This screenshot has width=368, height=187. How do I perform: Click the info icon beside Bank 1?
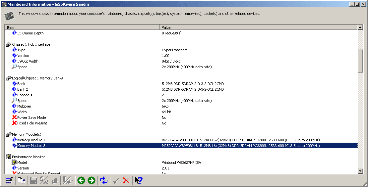[x=14, y=83]
